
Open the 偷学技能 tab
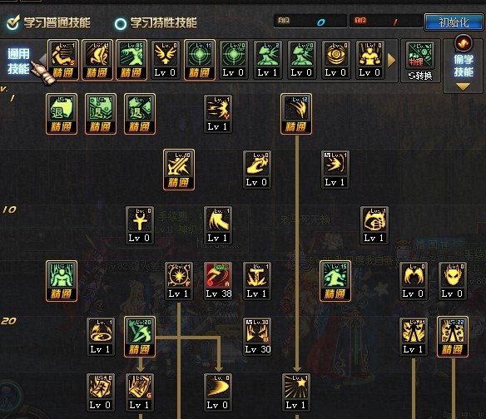(464, 66)
